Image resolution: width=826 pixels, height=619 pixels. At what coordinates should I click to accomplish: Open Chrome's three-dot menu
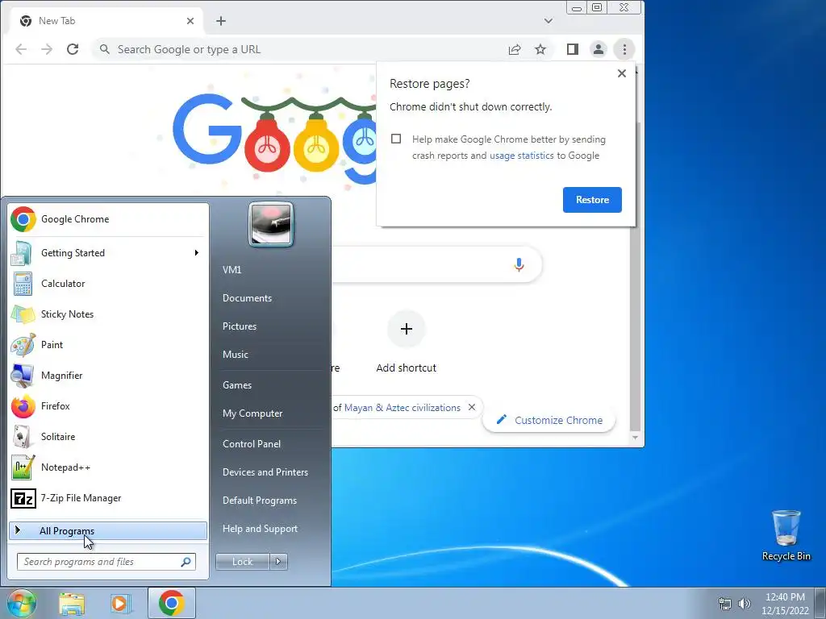tap(624, 49)
